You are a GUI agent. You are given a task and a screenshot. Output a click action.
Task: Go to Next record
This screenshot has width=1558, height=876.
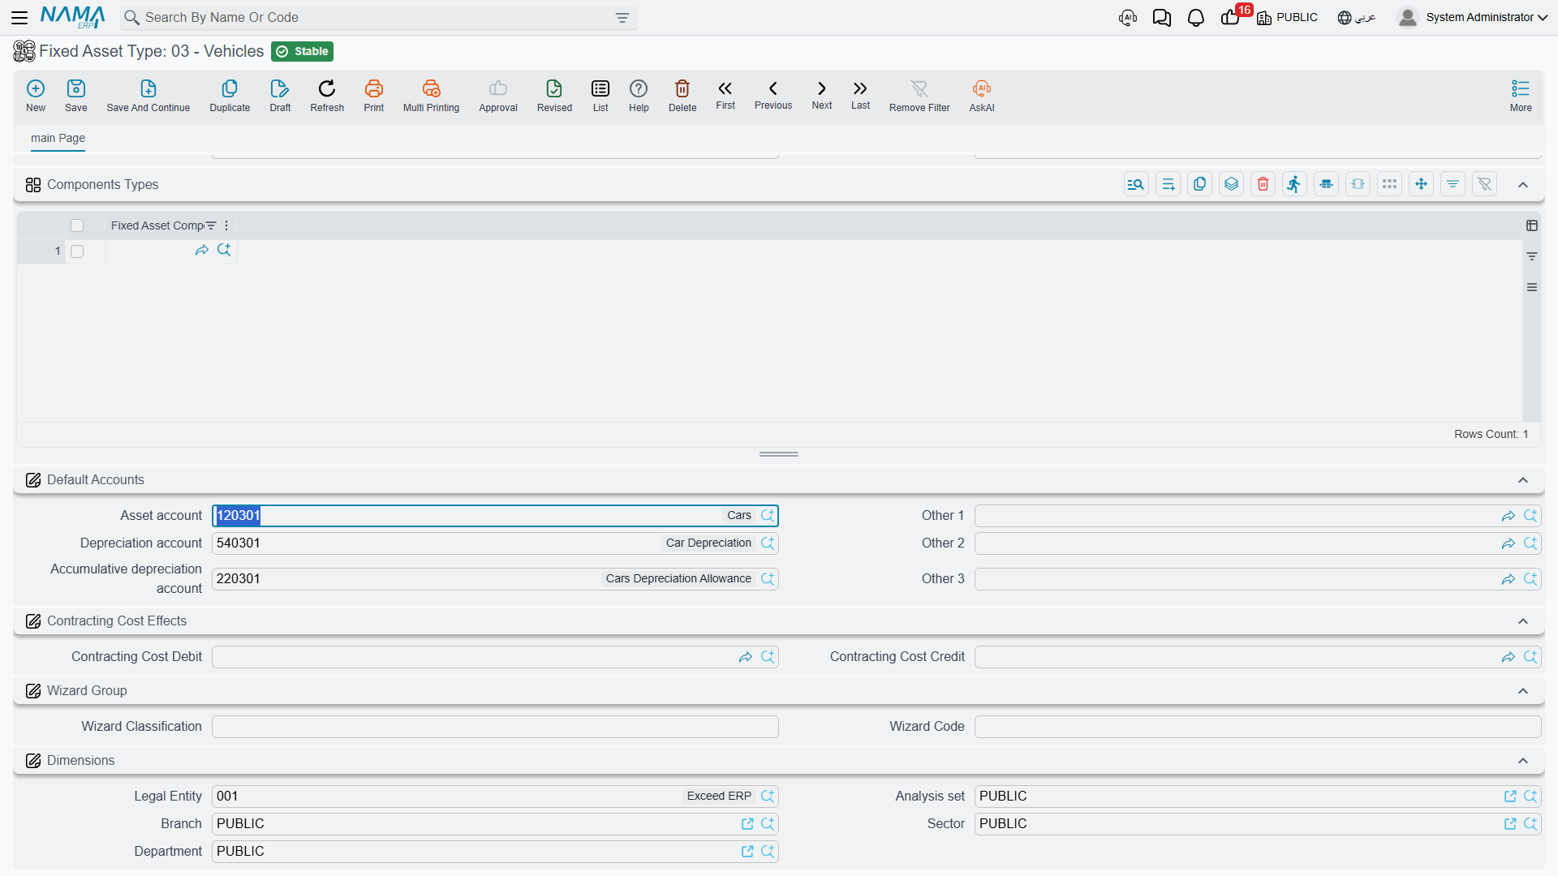tap(822, 95)
